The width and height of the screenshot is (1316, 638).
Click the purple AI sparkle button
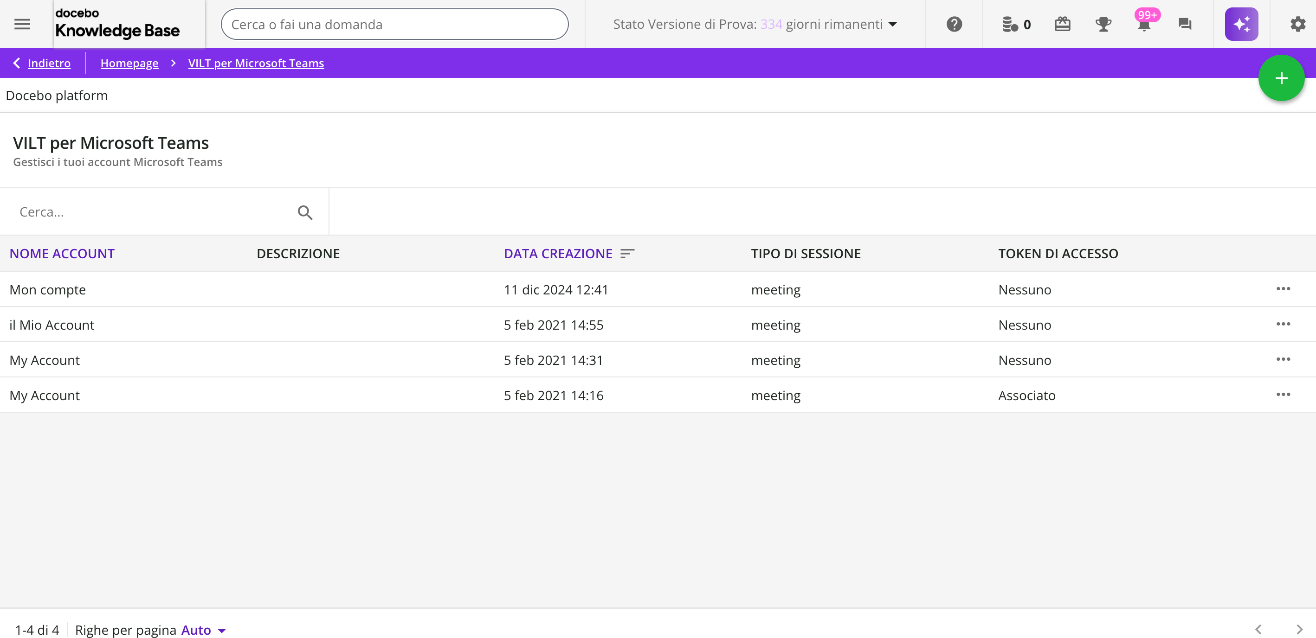pyautogui.click(x=1241, y=24)
